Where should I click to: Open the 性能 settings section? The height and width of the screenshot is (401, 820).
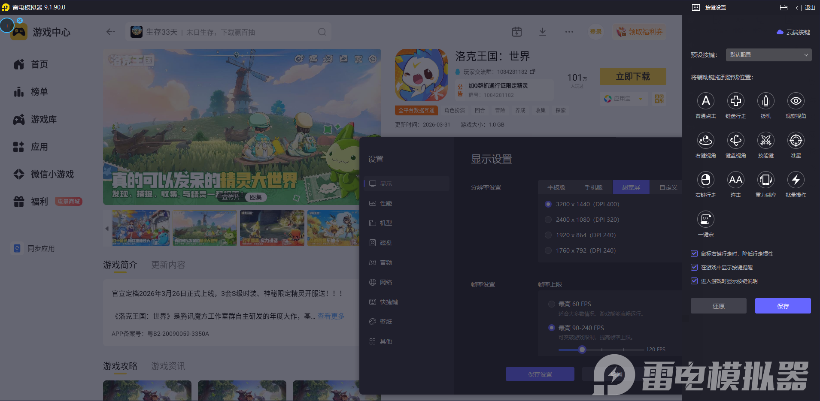coord(407,203)
